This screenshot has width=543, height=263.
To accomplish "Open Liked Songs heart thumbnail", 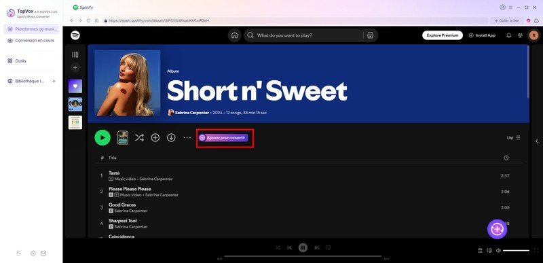I will point(75,86).
